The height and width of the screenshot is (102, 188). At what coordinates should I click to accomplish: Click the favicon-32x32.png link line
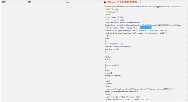(136, 30)
